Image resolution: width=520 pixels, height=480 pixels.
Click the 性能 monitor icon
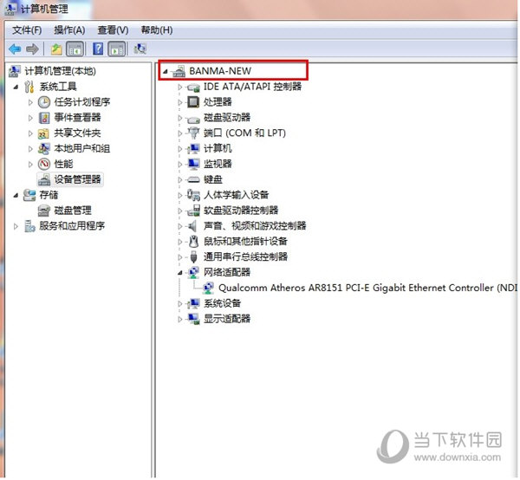(44, 164)
